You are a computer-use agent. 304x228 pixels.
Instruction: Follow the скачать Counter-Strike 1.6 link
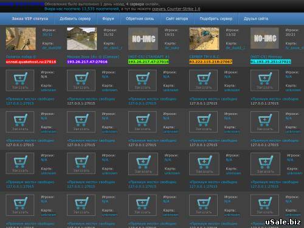[x=176, y=9]
